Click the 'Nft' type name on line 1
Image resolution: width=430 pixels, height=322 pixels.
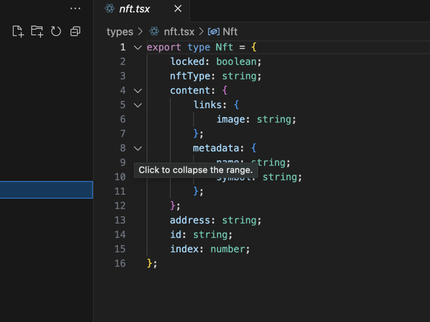click(224, 47)
